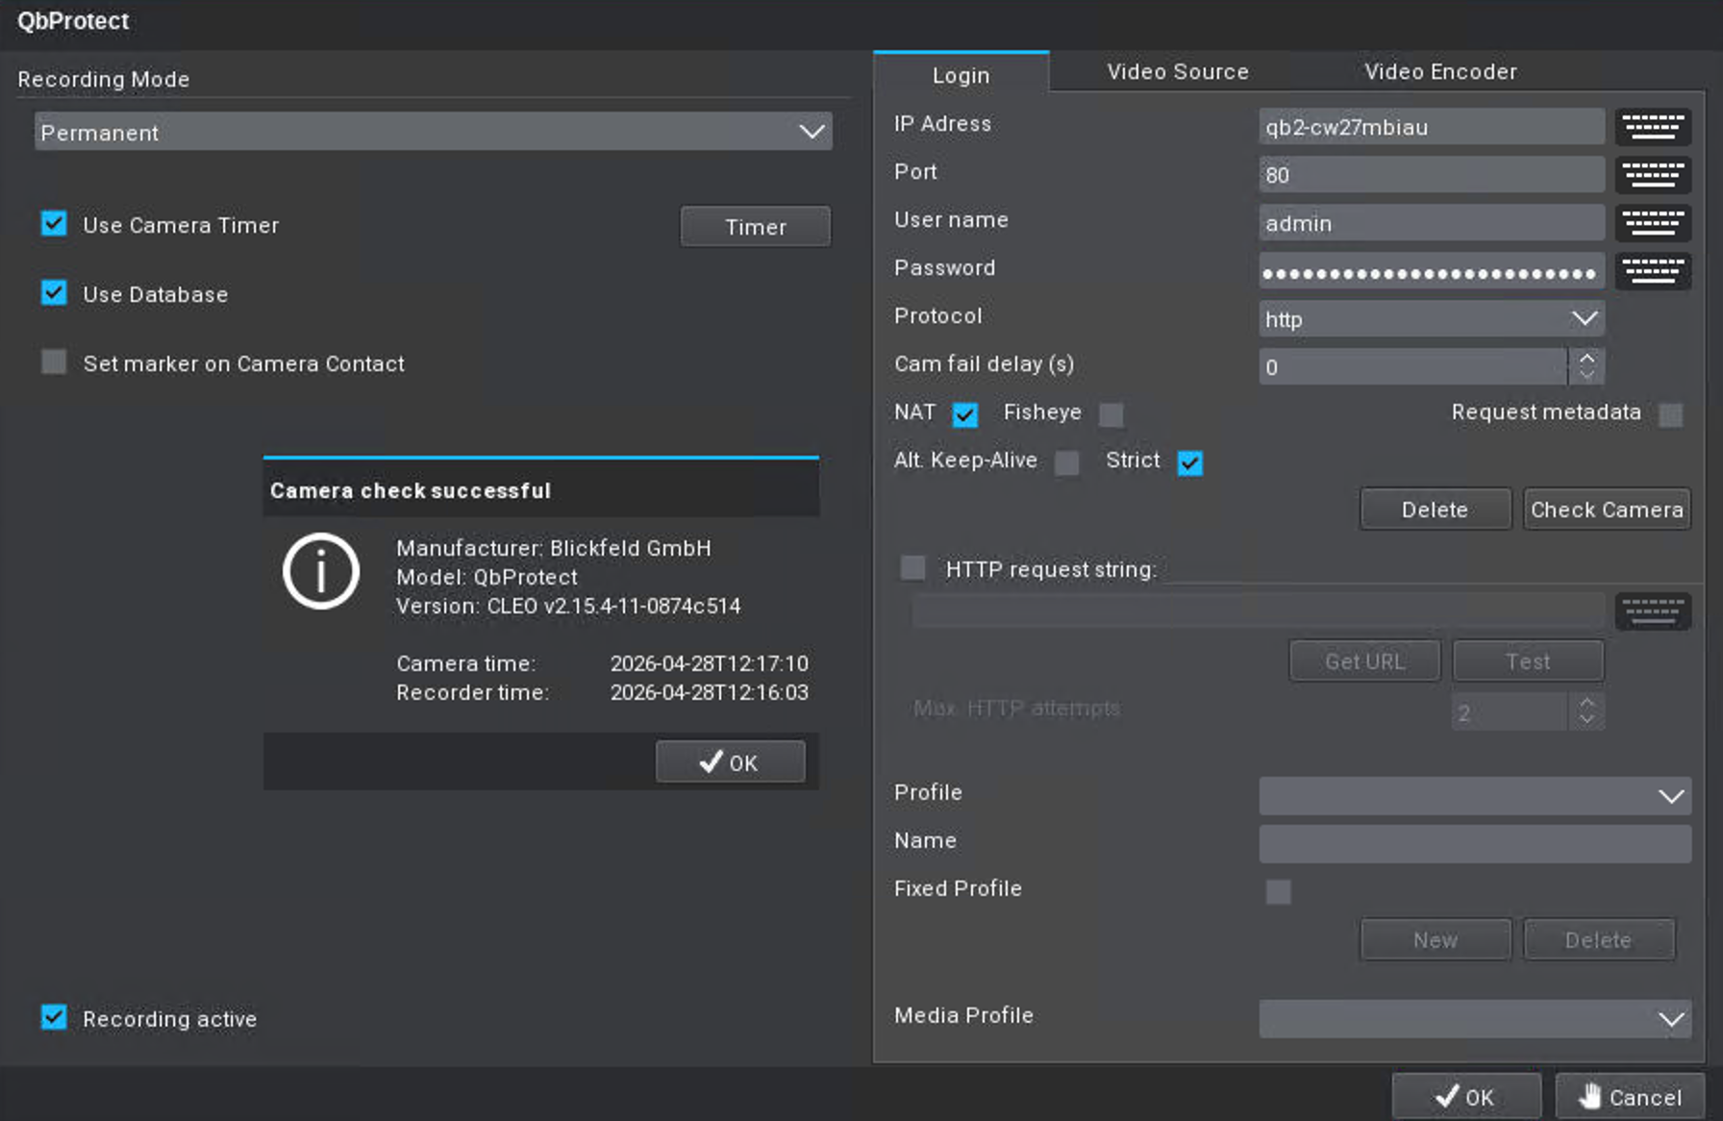Toggle Use Camera Timer checkbox
Screen dimensions: 1723x1121
[x=54, y=224]
